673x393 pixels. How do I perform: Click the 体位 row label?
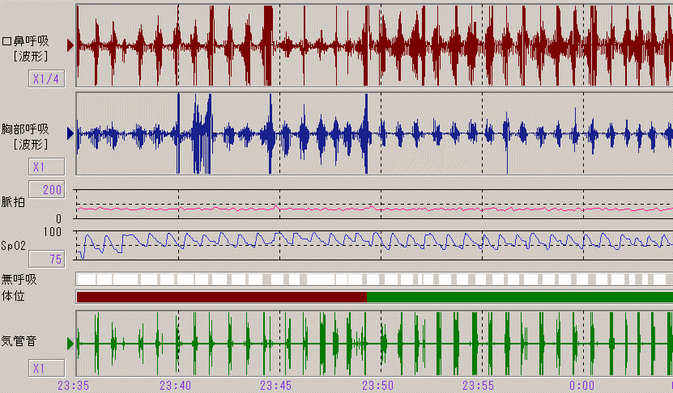point(13,296)
